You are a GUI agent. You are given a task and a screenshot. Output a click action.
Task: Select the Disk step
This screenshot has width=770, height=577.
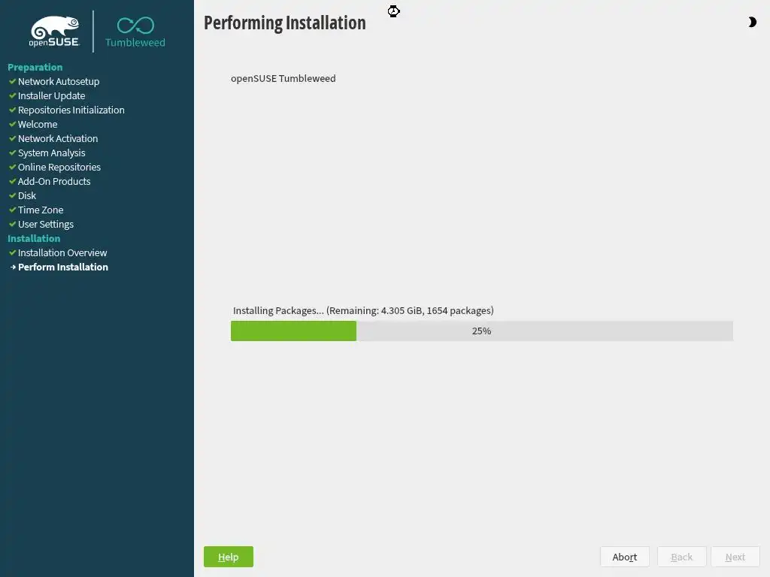[27, 195]
